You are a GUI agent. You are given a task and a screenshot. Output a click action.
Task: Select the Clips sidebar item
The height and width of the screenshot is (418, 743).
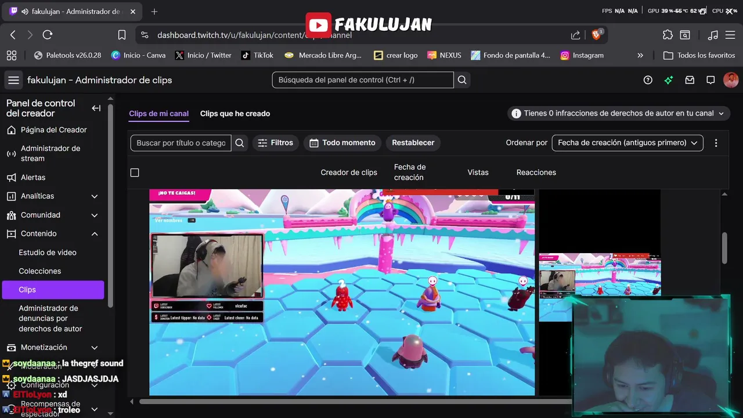(x=53, y=290)
